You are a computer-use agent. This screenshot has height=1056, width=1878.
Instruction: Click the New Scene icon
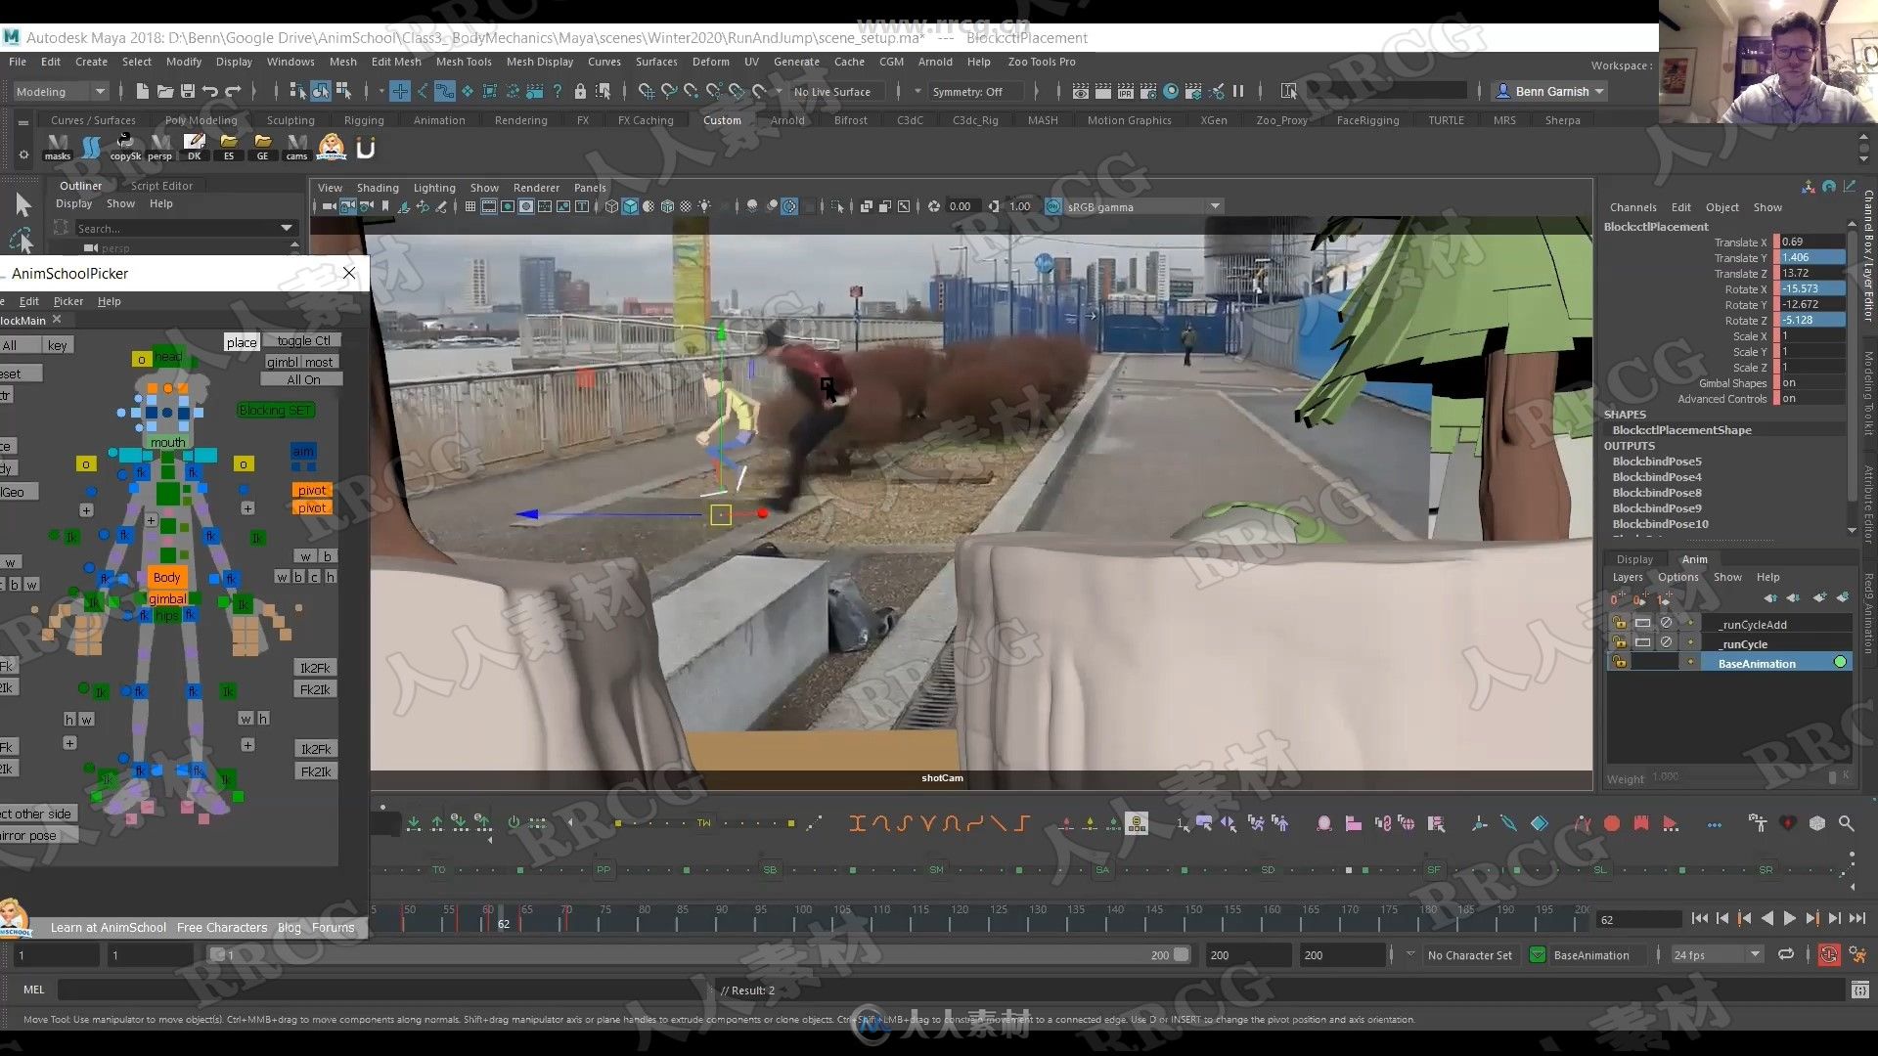[x=143, y=91]
